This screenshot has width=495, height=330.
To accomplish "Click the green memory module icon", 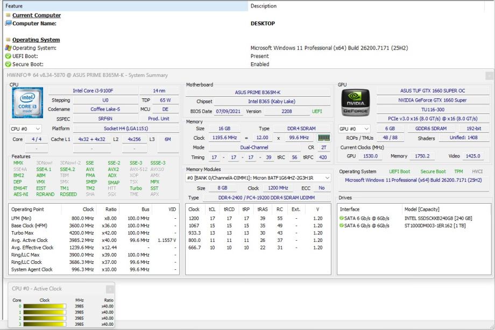I will [x=324, y=138].
